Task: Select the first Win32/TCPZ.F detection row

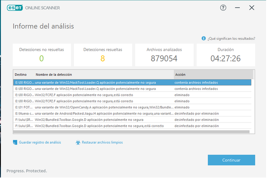Action: [x=132, y=95]
